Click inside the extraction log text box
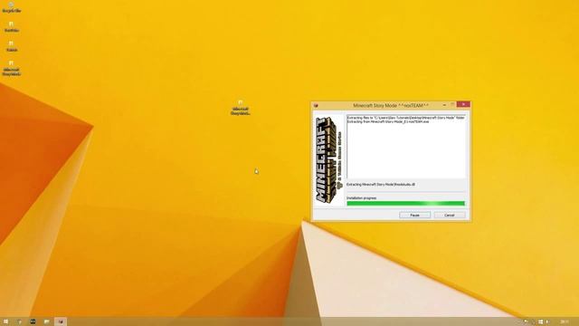 406,147
